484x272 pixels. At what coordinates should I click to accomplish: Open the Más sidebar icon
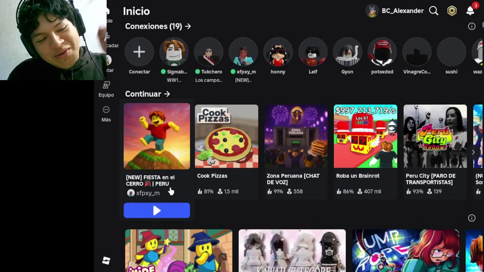tap(106, 110)
